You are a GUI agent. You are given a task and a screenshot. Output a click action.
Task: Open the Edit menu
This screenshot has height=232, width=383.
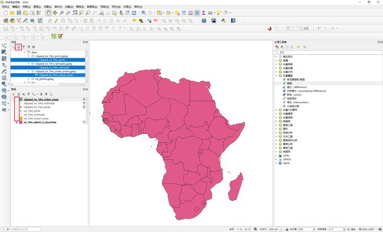click(16, 7)
